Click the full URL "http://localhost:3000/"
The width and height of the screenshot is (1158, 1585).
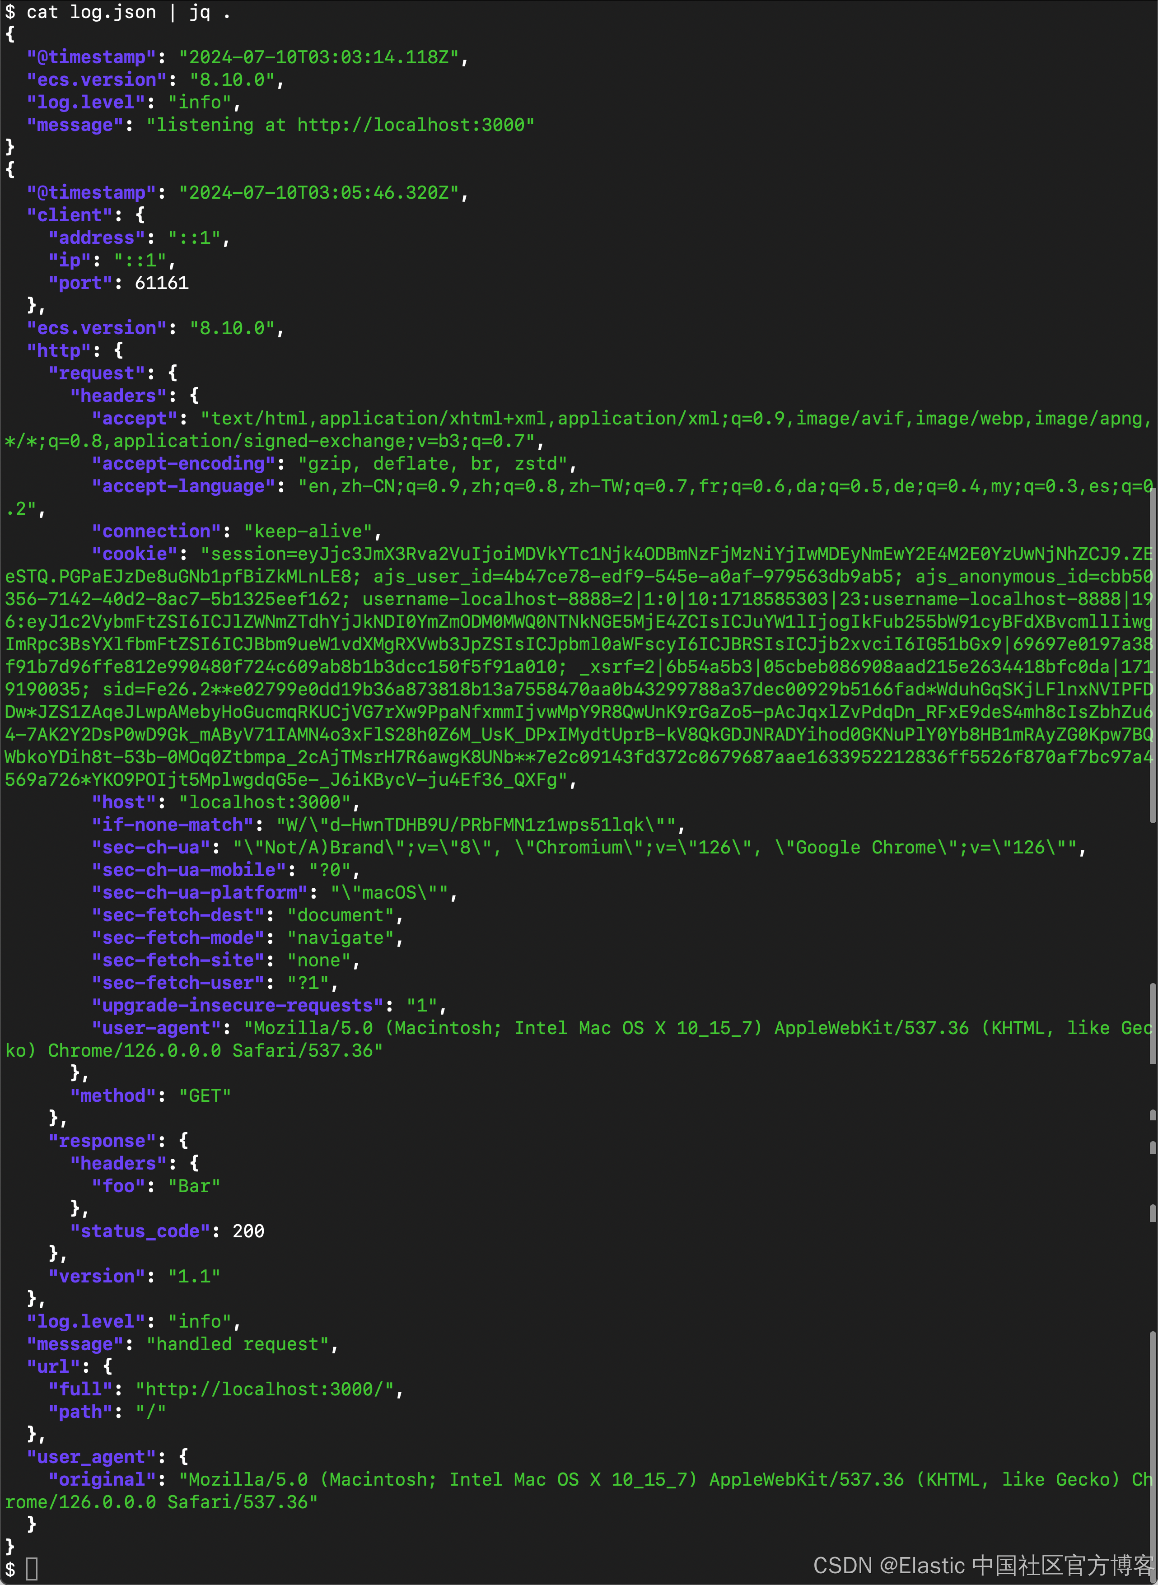click(265, 1389)
